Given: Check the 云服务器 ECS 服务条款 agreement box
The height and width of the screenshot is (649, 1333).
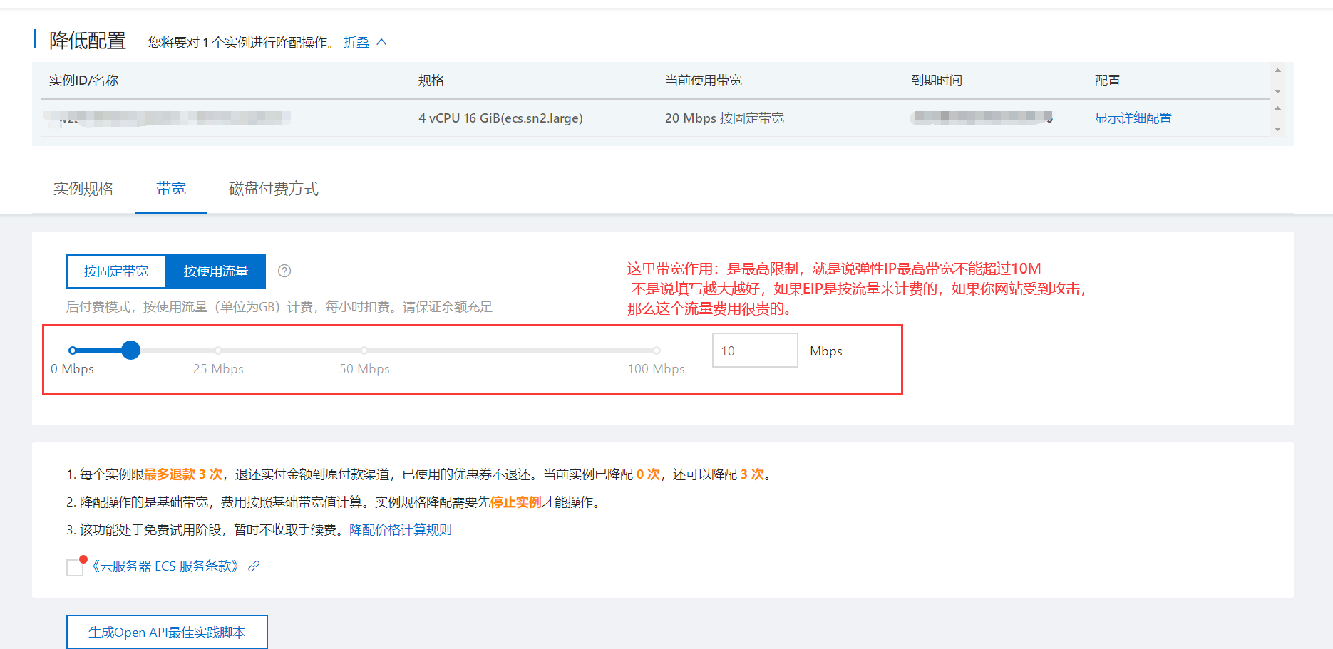Looking at the screenshot, I should click(74, 566).
